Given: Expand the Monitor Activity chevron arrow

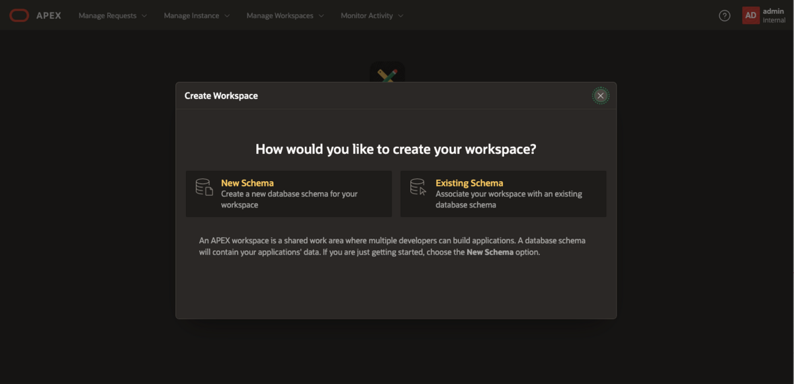Looking at the screenshot, I should coord(400,16).
